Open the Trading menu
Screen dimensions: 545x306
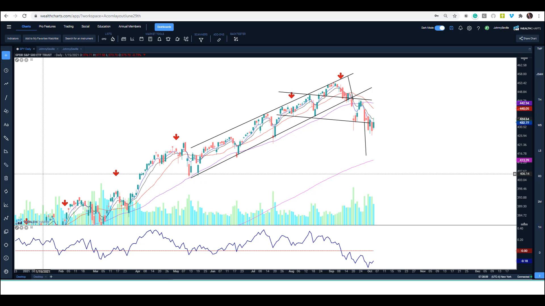click(x=68, y=27)
